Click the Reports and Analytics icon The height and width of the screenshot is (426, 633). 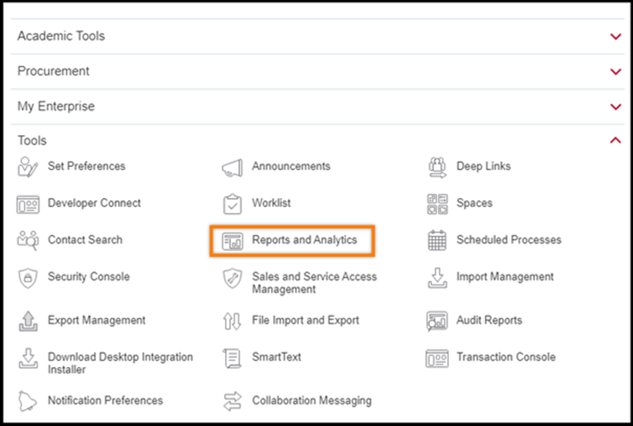(232, 241)
